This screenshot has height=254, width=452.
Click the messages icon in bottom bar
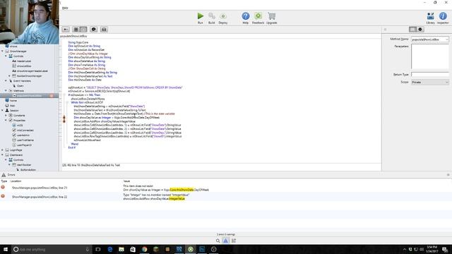coord(234,241)
